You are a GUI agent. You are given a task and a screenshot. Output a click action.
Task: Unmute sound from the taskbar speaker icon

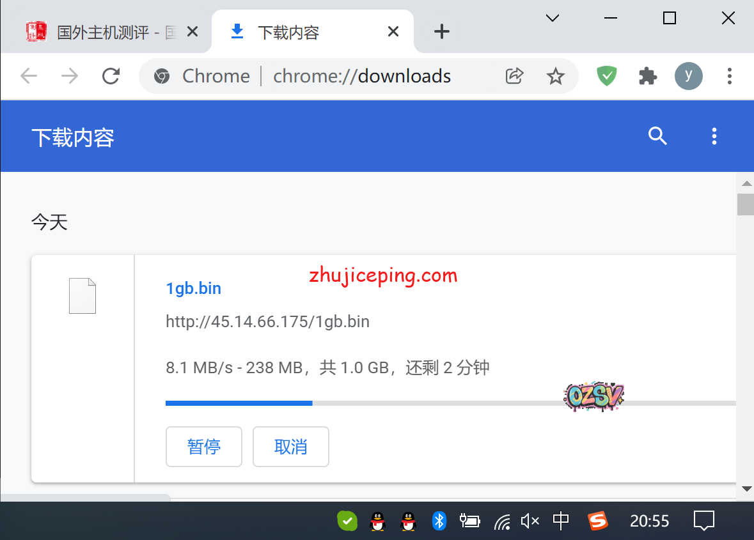[530, 521]
